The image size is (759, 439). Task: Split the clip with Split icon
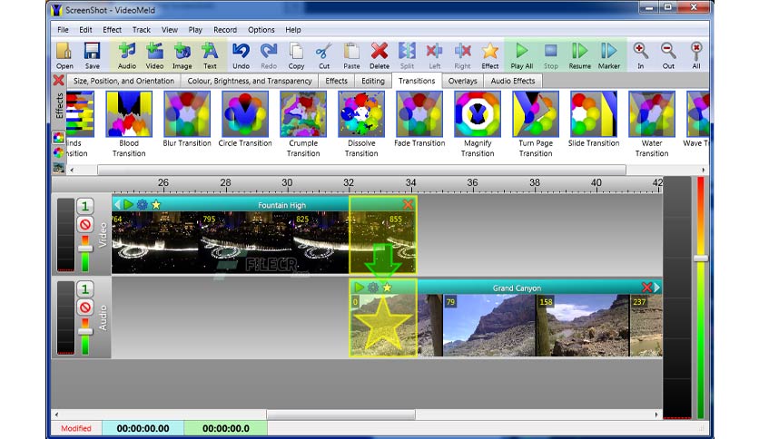point(407,55)
